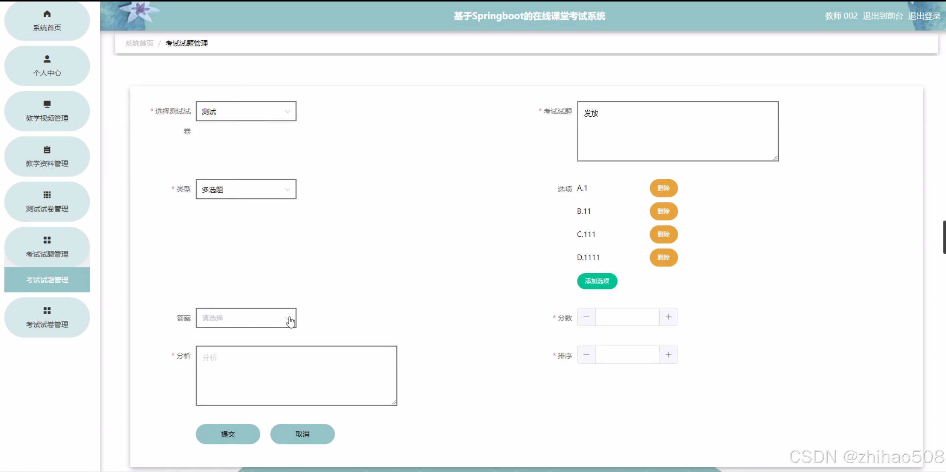946x472 pixels.
Task: Click four-square icon for 考试试卷管理
Action: [x=47, y=311]
